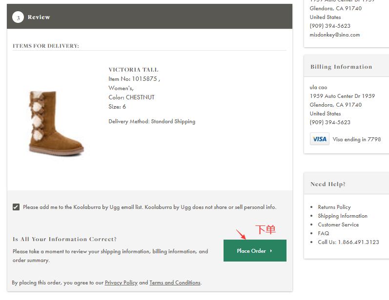Click the Review section header
Screen dimensions: 389x300
(39, 17)
